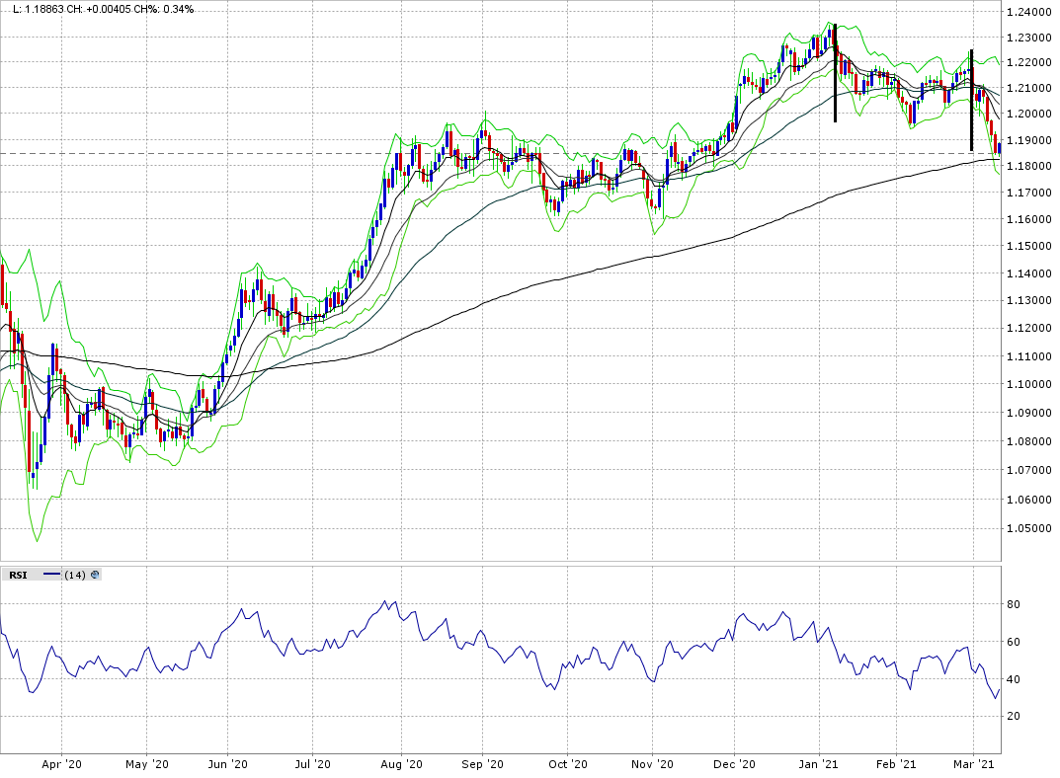Click the RSI 60 level axis label
This screenshot has height=778, width=1060.
coord(1014,642)
